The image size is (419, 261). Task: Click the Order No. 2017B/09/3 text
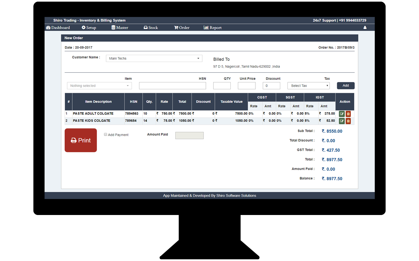pos(337,48)
